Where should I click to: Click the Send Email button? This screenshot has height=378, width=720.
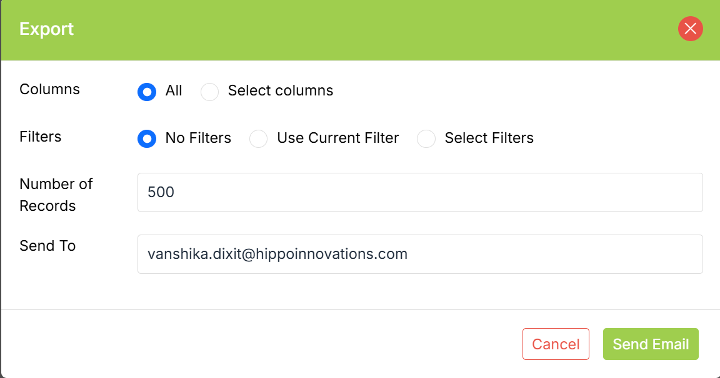tap(651, 344)
